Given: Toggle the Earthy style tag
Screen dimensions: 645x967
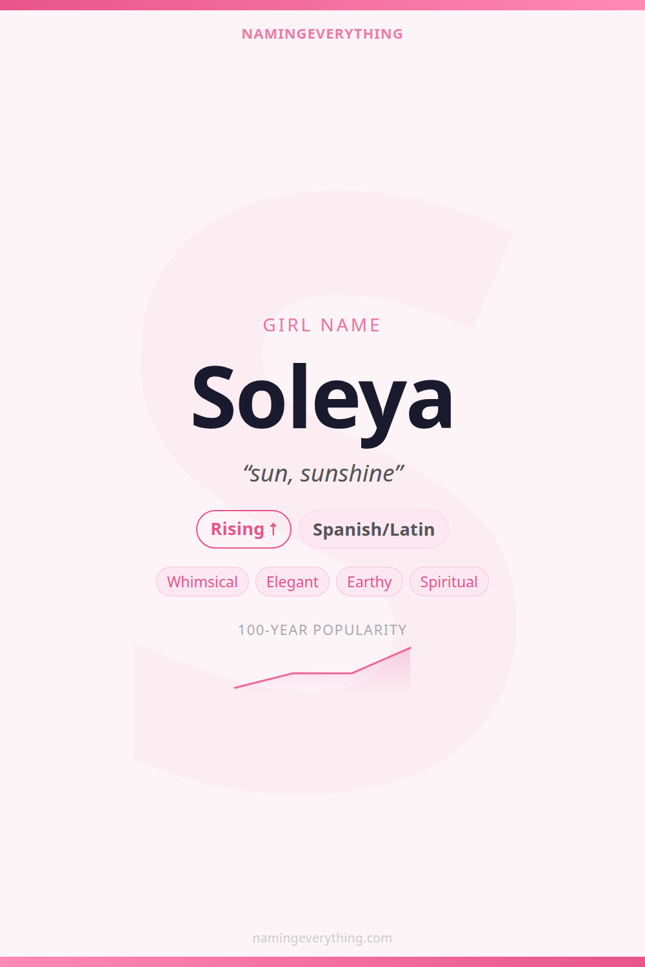Looking at the screenshot, I should click(x=369, y=582).
